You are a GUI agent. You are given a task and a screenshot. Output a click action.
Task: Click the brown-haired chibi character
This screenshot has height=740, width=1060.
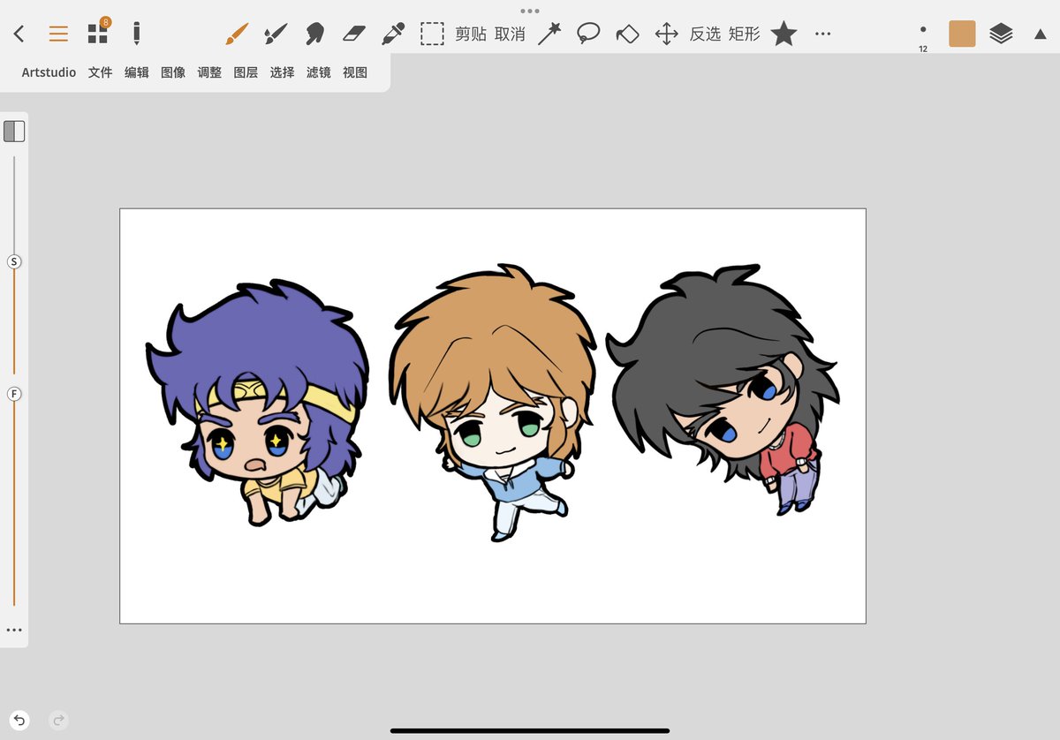click(493, 402)
